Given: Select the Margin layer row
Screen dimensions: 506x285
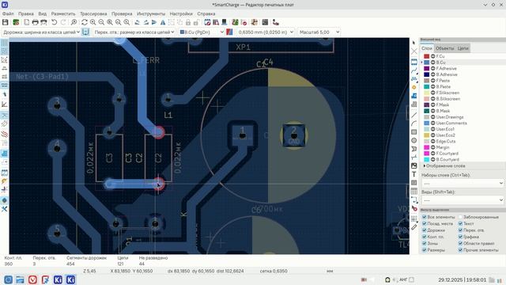Looking at the screenshot, I should click(462, 147).
